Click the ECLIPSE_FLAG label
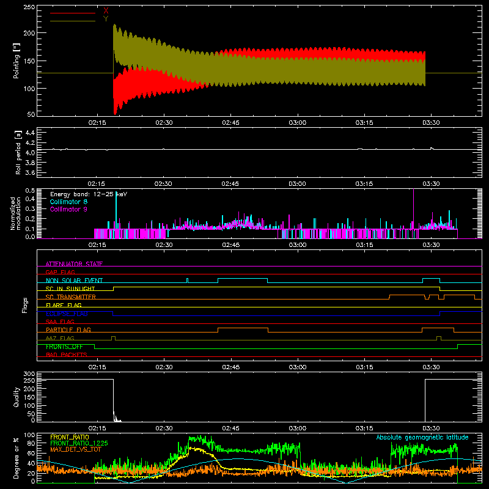The height and width of the screenshot is (489, 489). coord(67,314)
